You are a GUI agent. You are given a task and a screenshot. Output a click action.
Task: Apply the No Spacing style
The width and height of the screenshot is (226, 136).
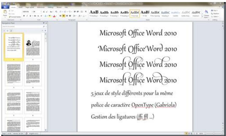click(x=155, y=14)
